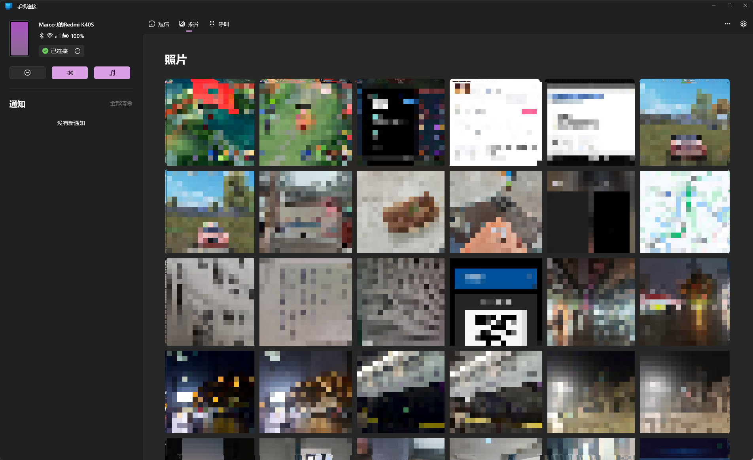Click the purple phone device image

(19, 39)
